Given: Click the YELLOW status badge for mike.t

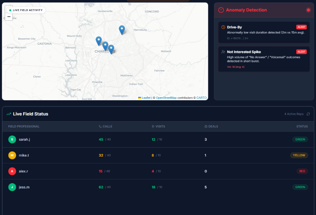Looking at the screenshot, I should pyautogui.click(x=299, y=155).
